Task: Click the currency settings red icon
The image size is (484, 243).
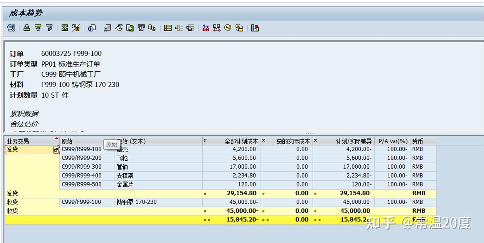Action: [x=206, y=28]
